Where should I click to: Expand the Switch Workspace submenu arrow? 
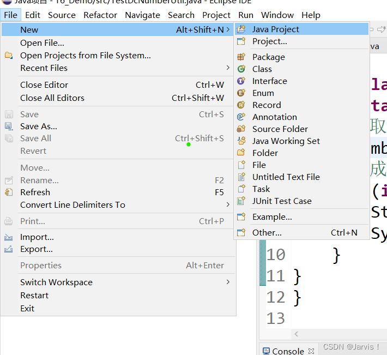coord(228,282)
